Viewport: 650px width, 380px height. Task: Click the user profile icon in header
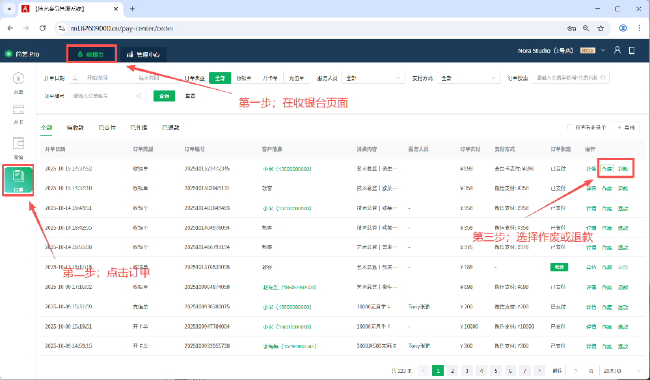617,50
